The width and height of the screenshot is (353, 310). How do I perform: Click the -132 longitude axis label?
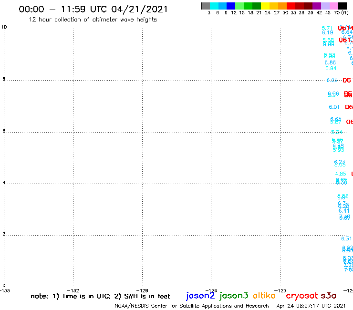pyautogui.click(x=73, y=290)
